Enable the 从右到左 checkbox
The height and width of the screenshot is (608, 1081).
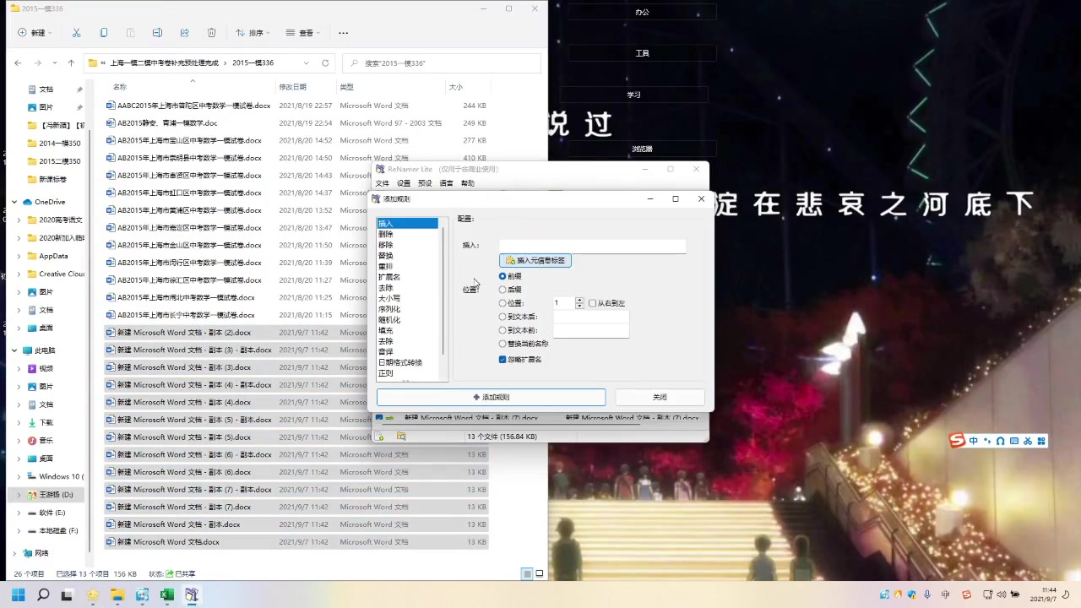coord(593,303)
